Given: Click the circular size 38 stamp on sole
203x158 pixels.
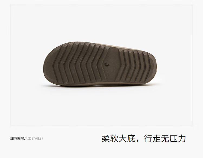Looking at the screenshot, I should coord(107,64).
